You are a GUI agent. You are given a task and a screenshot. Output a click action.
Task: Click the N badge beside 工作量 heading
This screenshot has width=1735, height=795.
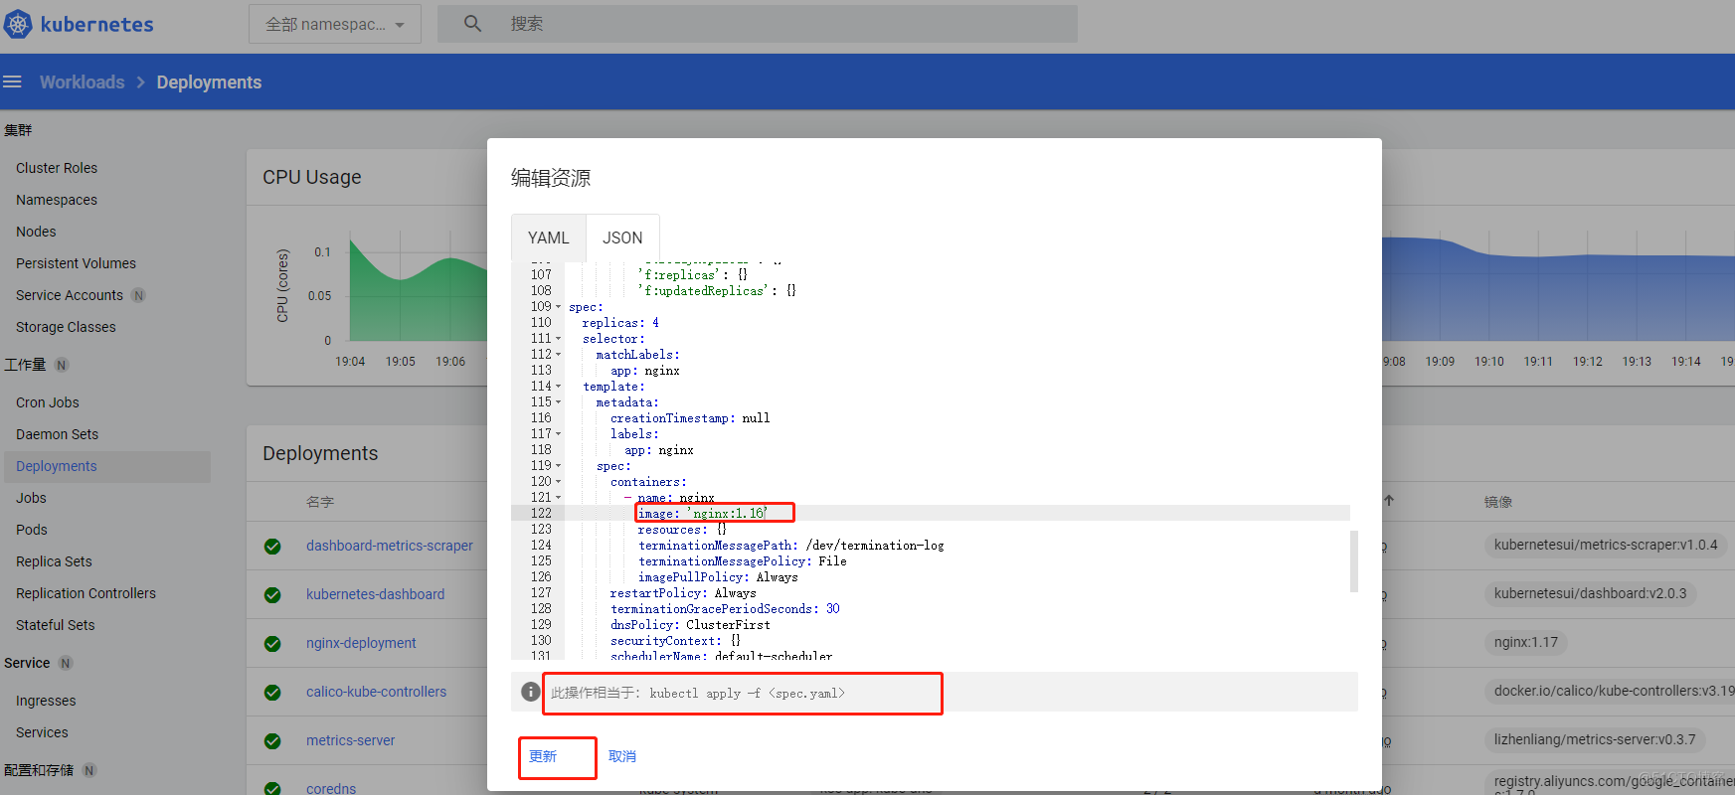pos(62,365)
